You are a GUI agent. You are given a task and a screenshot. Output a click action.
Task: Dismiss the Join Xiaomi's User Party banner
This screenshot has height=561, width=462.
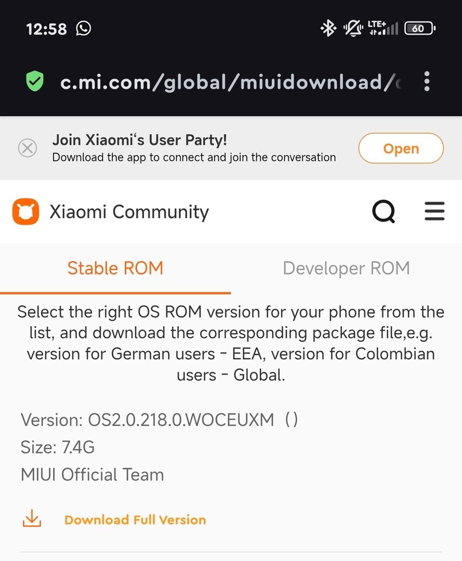point(28,149)
